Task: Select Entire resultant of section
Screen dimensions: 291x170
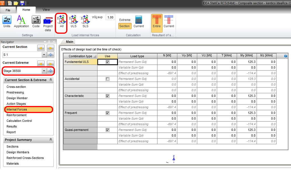Action: point(157,22)
